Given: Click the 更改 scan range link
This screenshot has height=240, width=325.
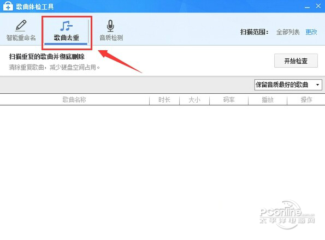Looking at the screenshot, I should click(x=311, y=32).
